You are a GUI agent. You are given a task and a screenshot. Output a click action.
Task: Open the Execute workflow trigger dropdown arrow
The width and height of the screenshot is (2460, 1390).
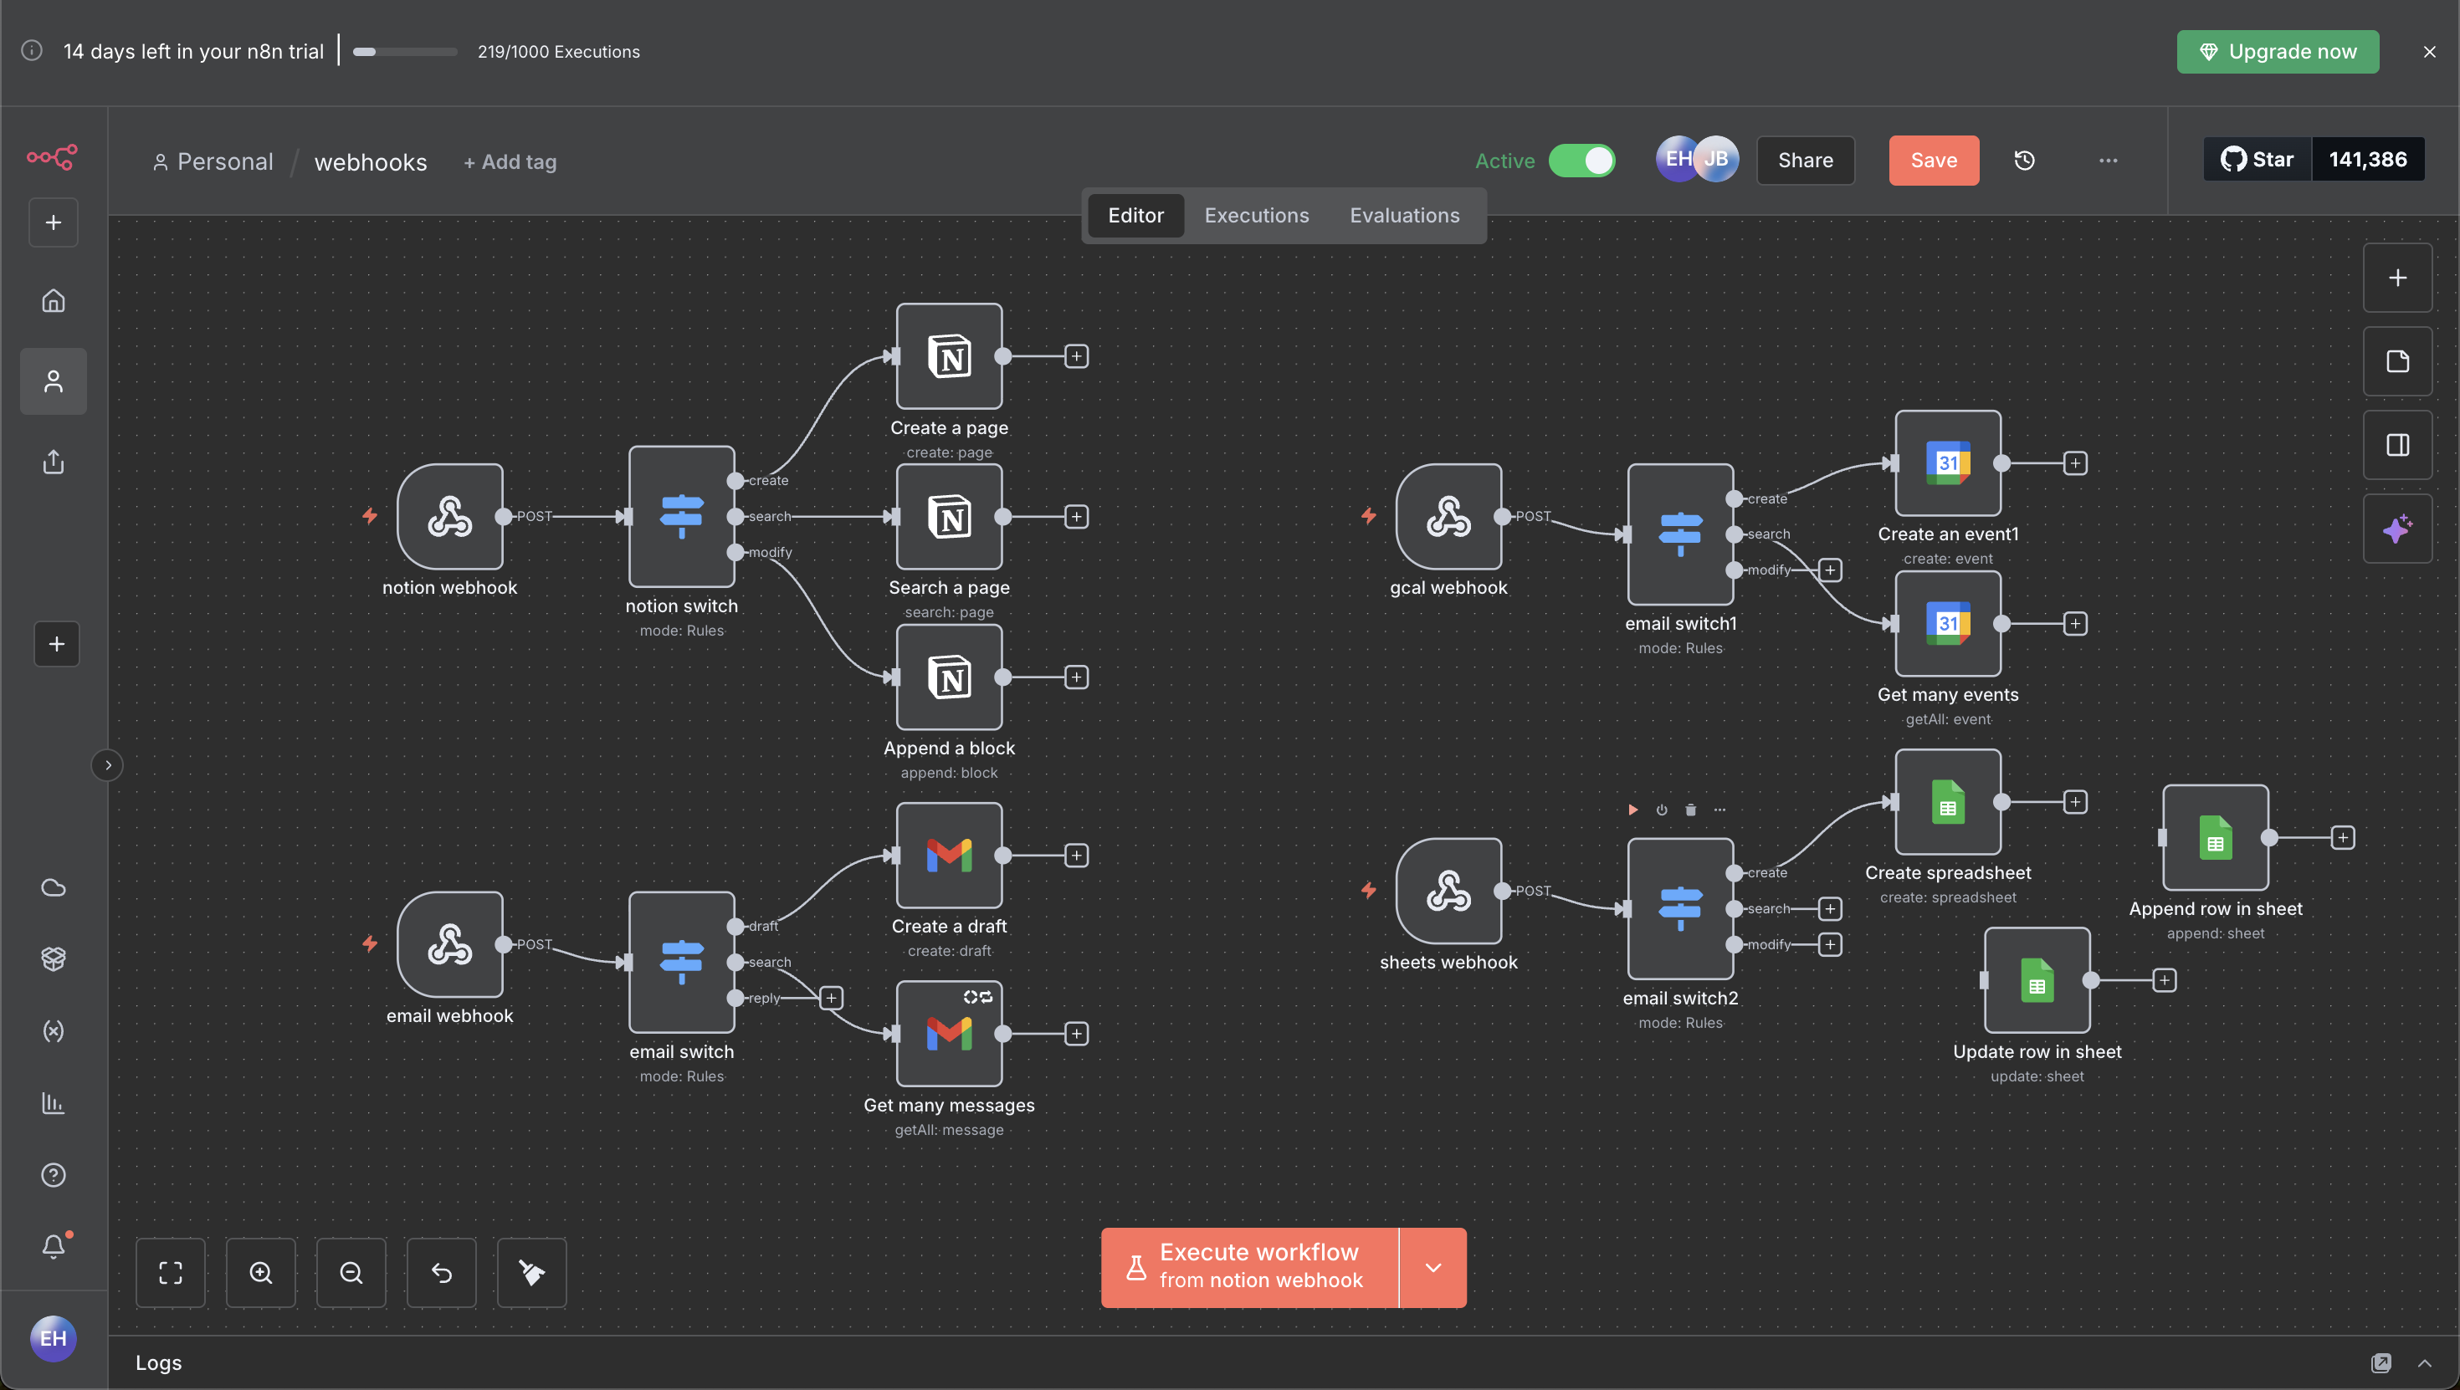[1432, 1268]
